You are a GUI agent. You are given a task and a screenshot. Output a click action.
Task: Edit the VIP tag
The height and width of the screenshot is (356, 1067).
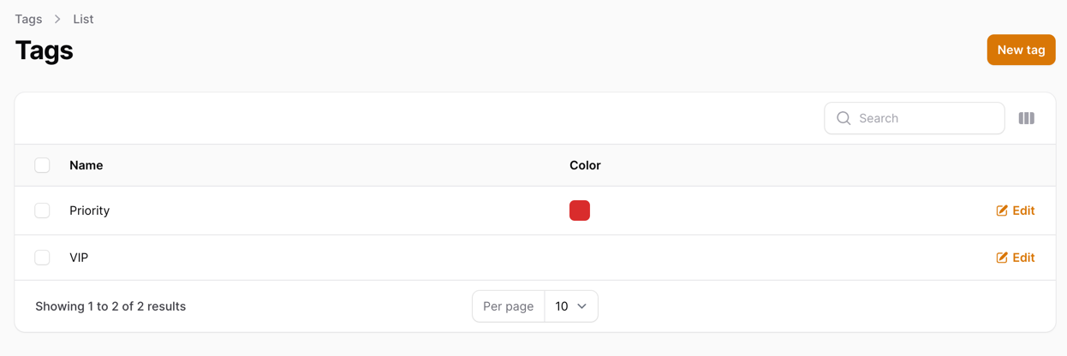(1015, 258)
